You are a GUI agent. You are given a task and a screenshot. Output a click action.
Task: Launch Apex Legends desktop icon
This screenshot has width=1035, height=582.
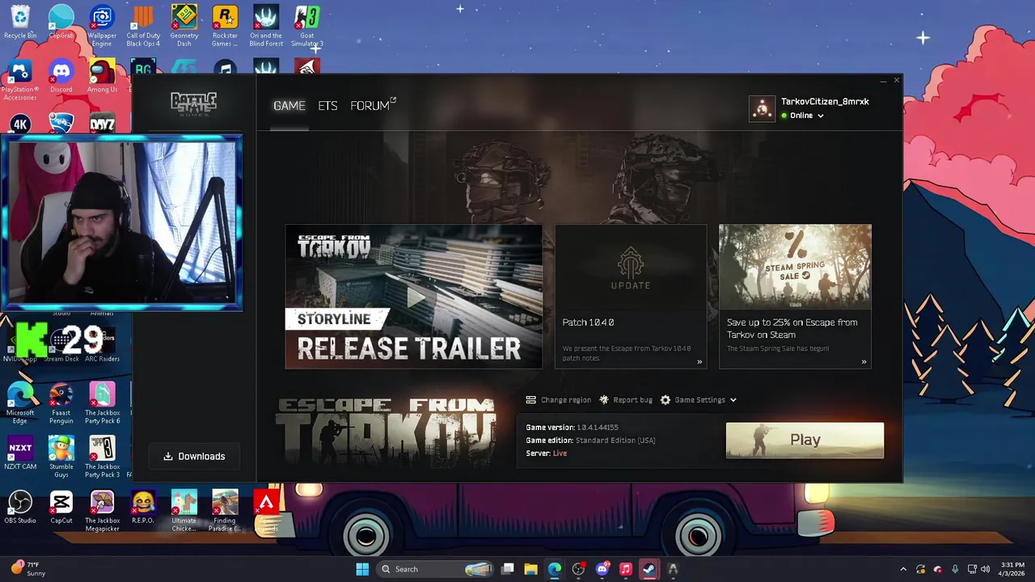point(266,511)
